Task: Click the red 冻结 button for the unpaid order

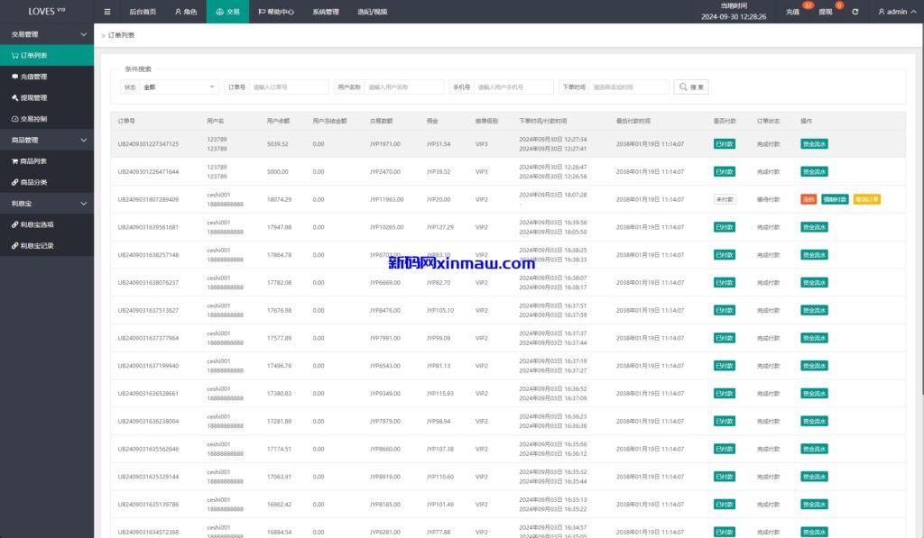Action: coord(808,199)
